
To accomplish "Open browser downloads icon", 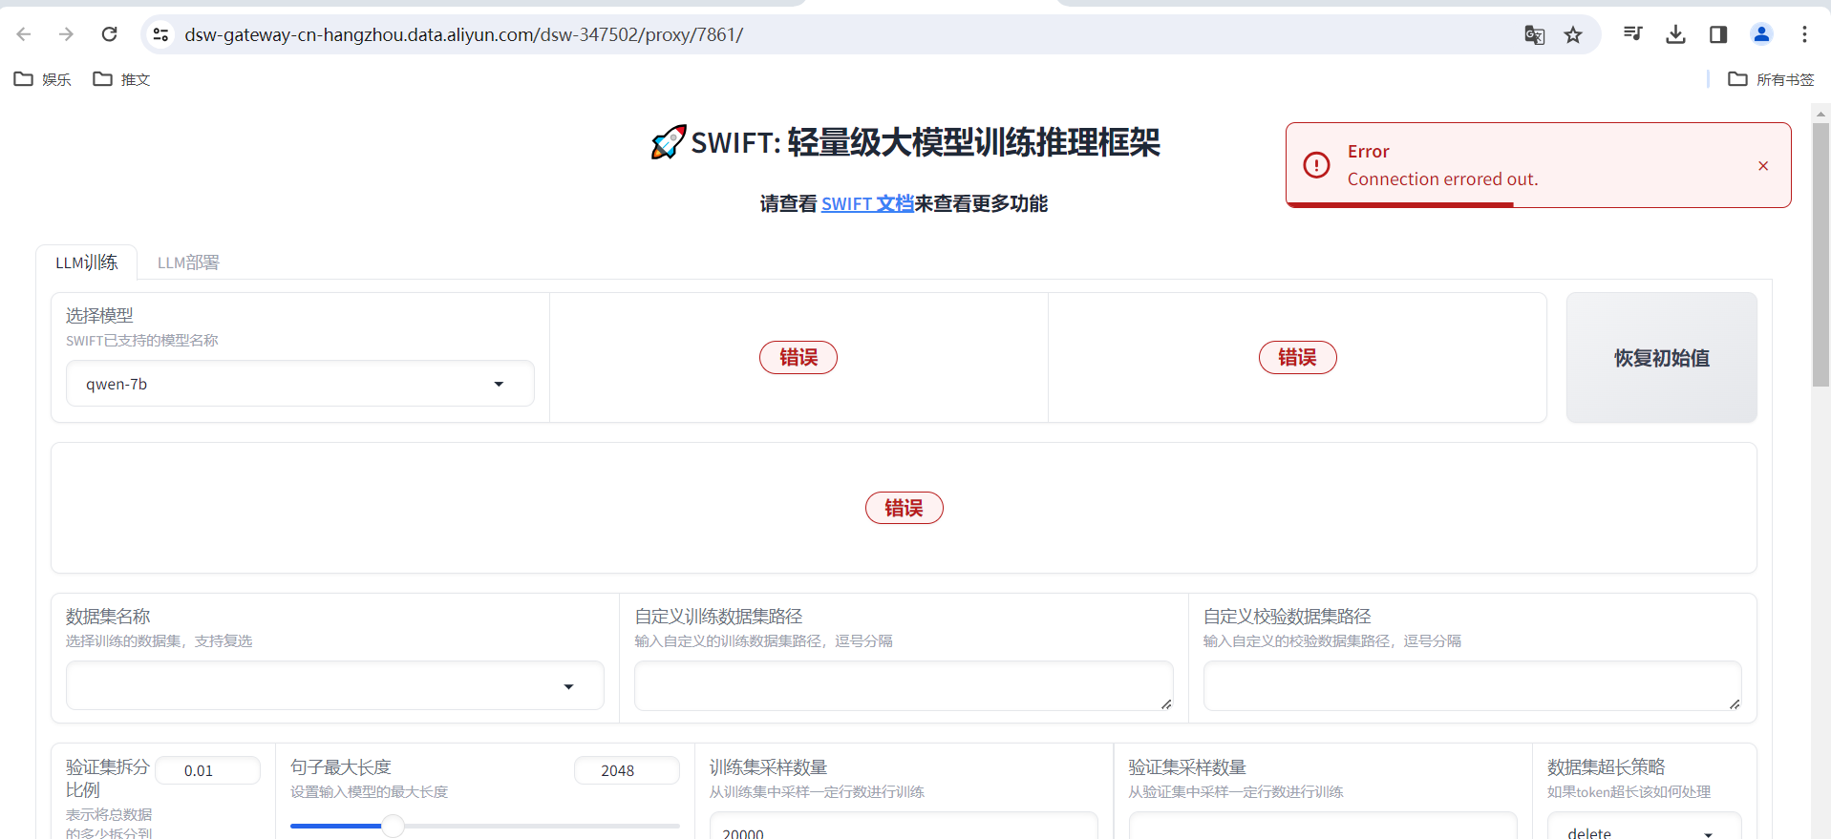I will [1675, 34].
